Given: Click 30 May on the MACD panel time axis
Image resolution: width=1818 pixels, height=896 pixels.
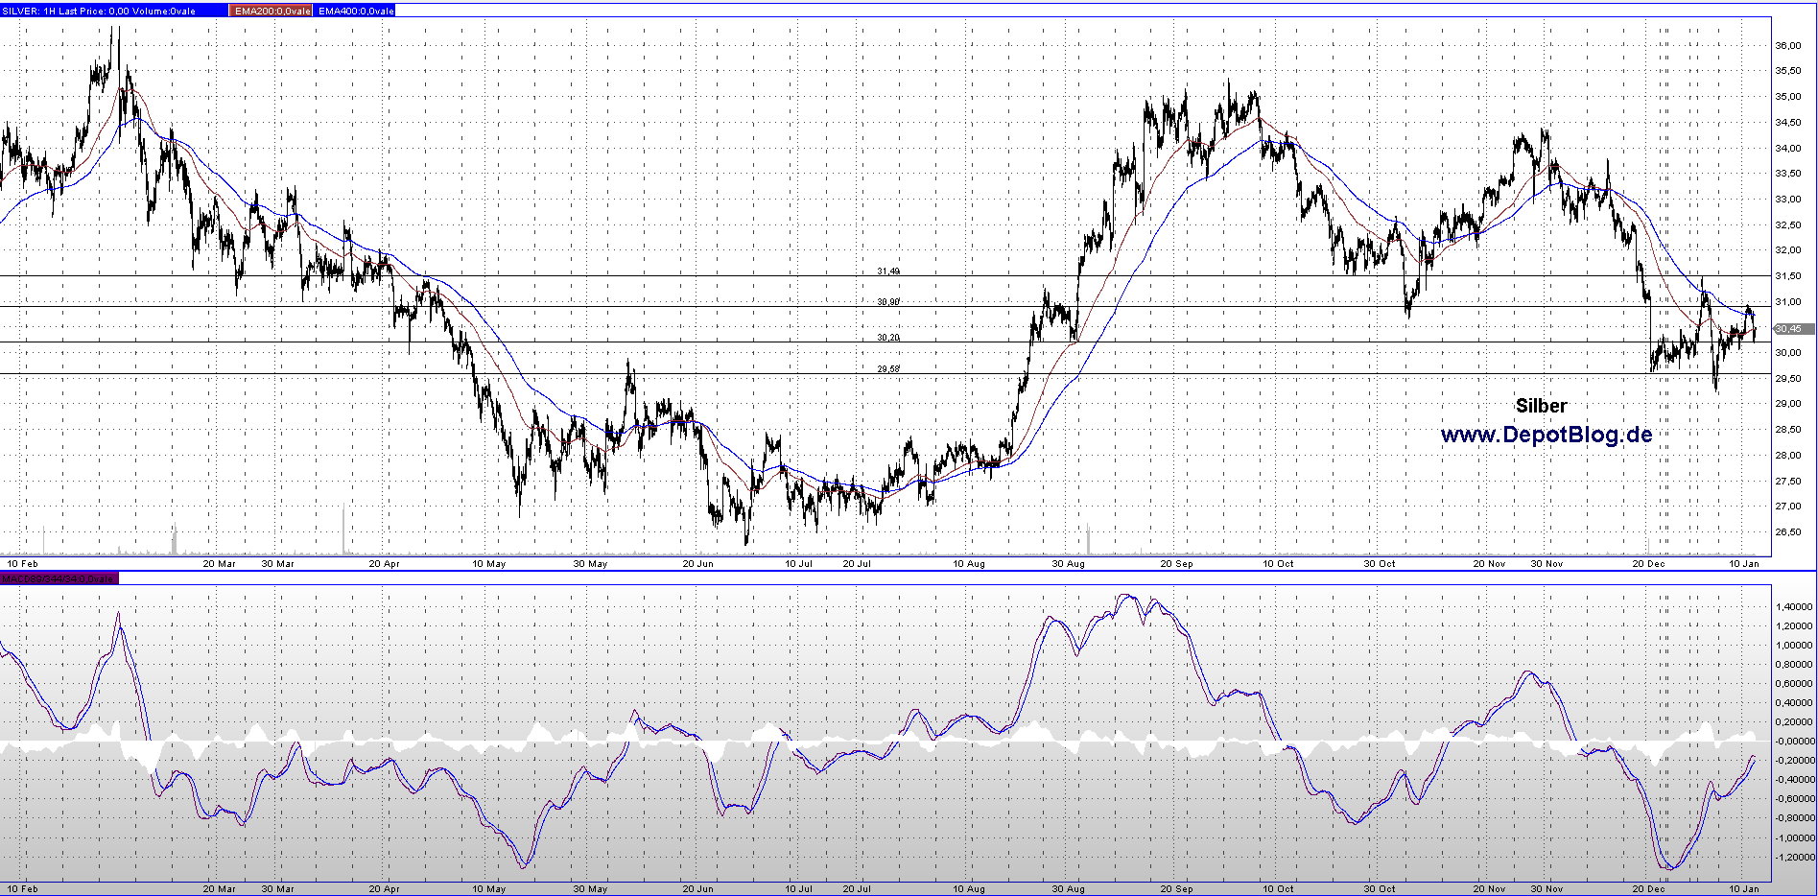Looking at the screenshot, I should (590, 889).
